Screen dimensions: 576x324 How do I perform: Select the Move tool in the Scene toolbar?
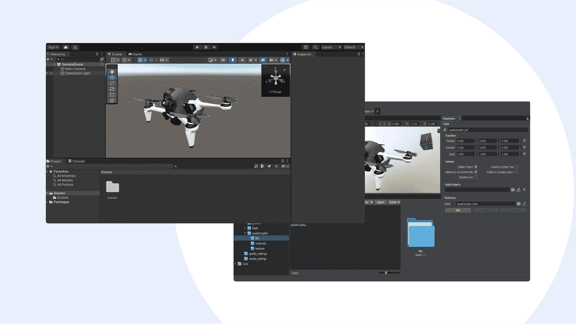tap(112, 77)
